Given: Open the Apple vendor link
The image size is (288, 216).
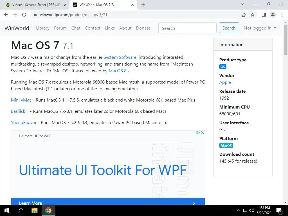Looking at the screenshot, I should pos(225,82).
